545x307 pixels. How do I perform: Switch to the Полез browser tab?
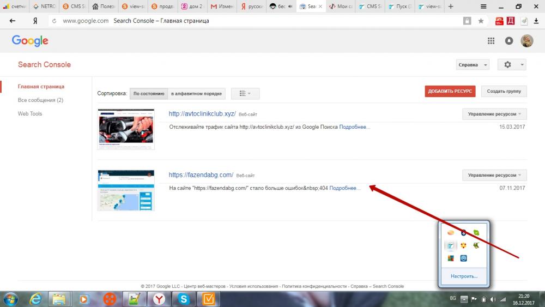tap(104, 6)
